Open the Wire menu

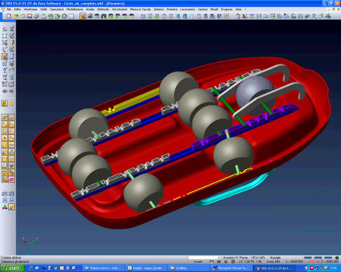[239, 9]
